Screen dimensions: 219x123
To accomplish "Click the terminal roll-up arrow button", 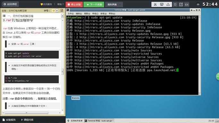I will click(191, 10).
